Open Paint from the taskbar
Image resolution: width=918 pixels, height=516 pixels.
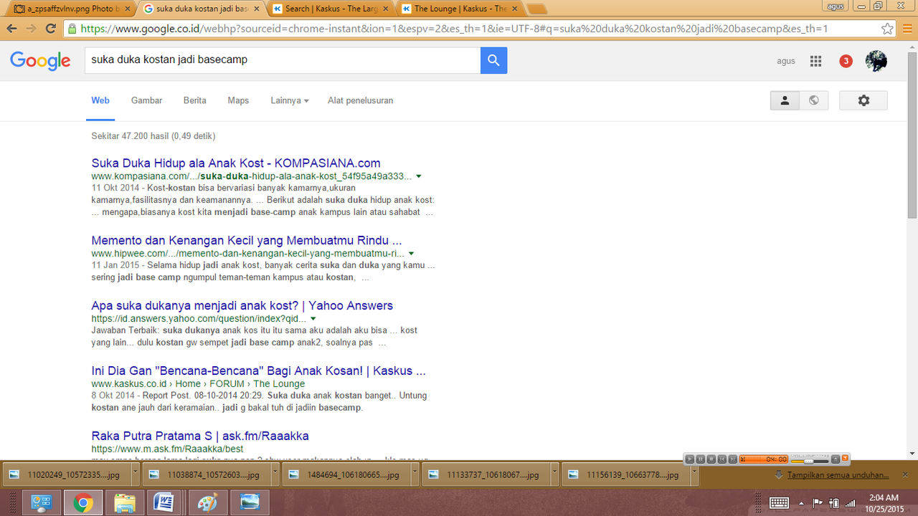(x=207, y=503)
